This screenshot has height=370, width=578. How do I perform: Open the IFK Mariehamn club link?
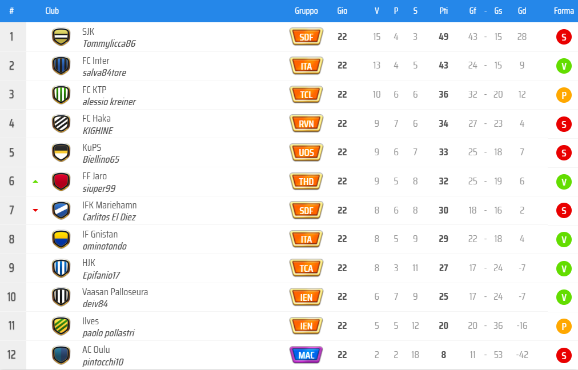(110, 205)
